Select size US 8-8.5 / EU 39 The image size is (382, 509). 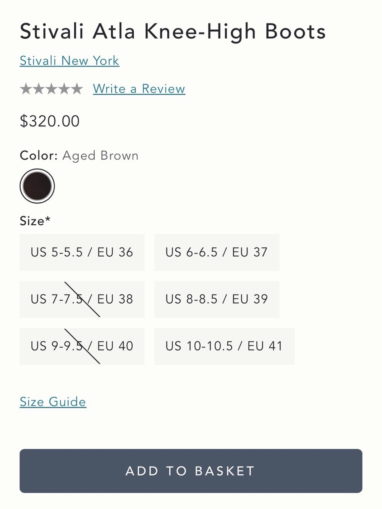pos(217,299)
